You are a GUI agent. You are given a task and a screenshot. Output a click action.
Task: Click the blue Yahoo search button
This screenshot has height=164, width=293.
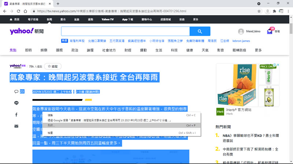[200, 31]
